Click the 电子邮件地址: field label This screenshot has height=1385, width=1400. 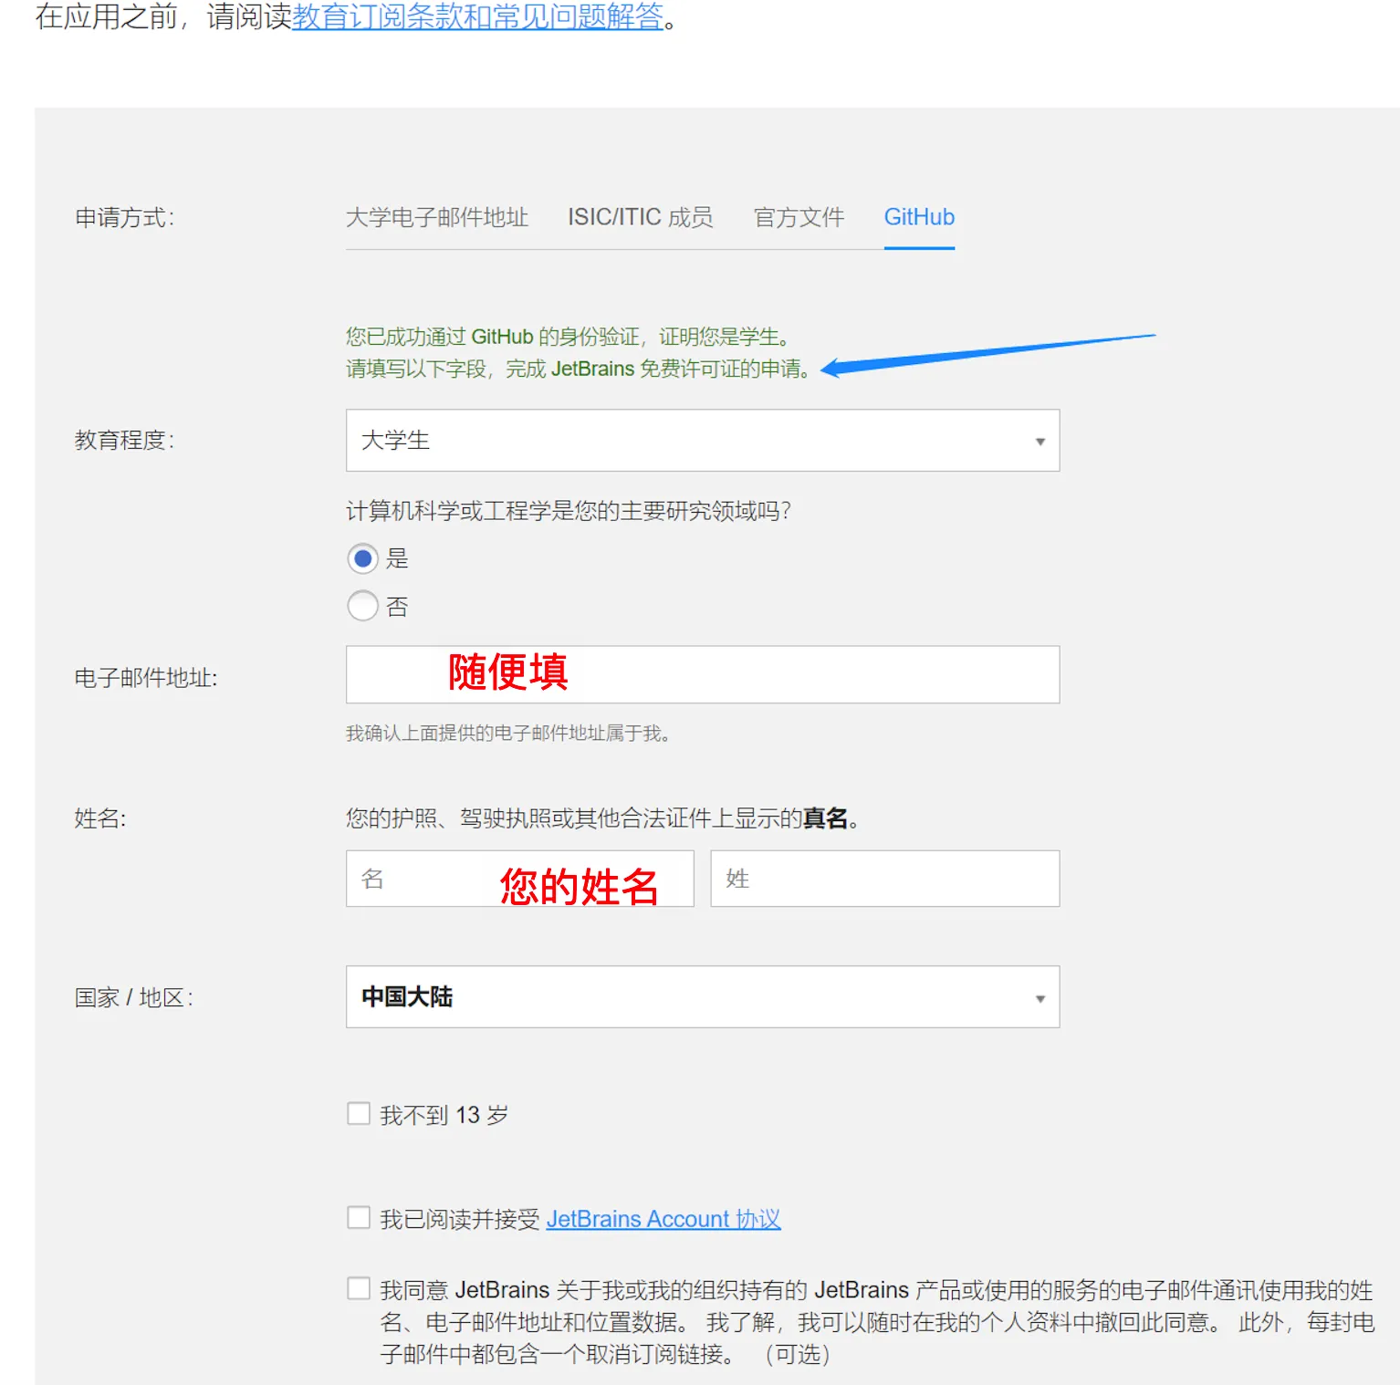(x=146, y=678)
